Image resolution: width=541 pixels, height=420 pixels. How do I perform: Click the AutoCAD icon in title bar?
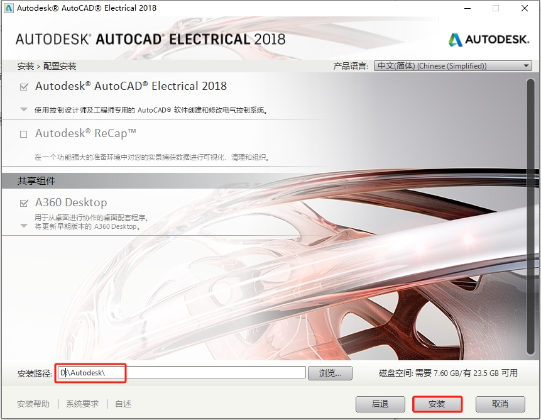tap(8, 8)
